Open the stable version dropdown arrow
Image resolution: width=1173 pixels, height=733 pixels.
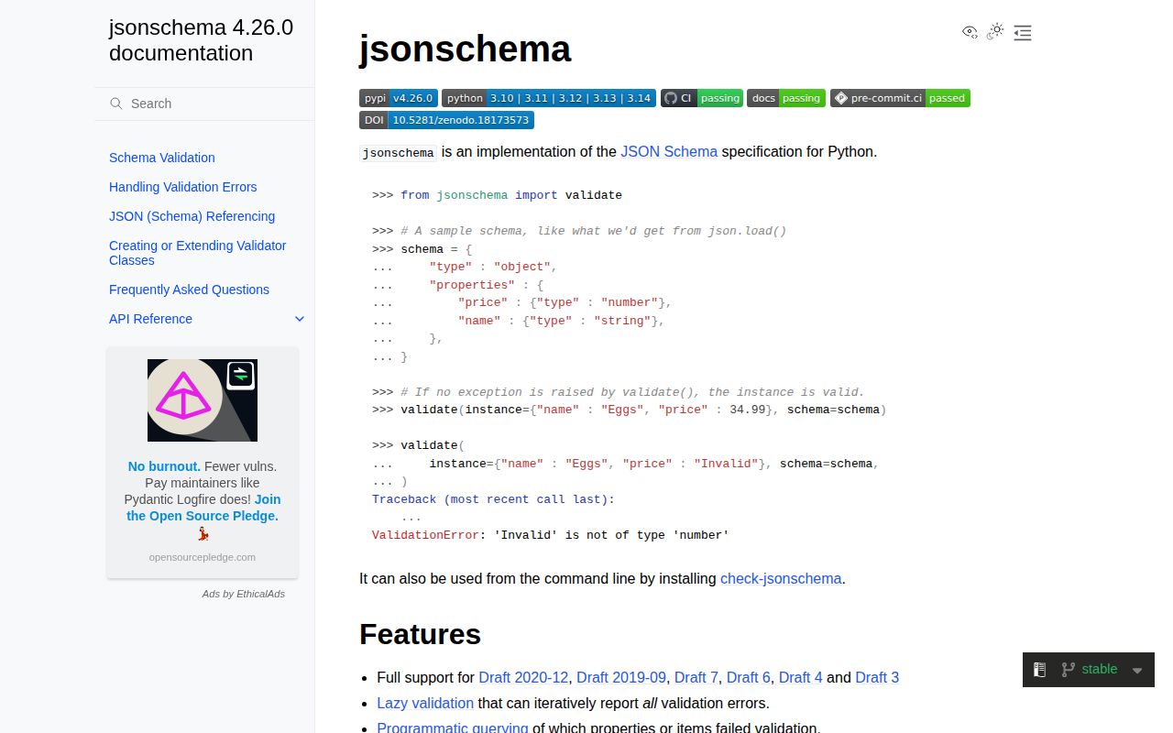pyautogui.click(x=1137, y=670)
